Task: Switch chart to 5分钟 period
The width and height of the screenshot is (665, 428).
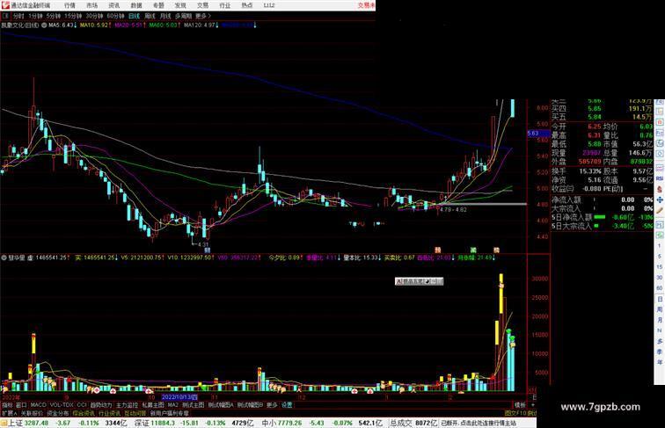Action: (x=53, y=16)
